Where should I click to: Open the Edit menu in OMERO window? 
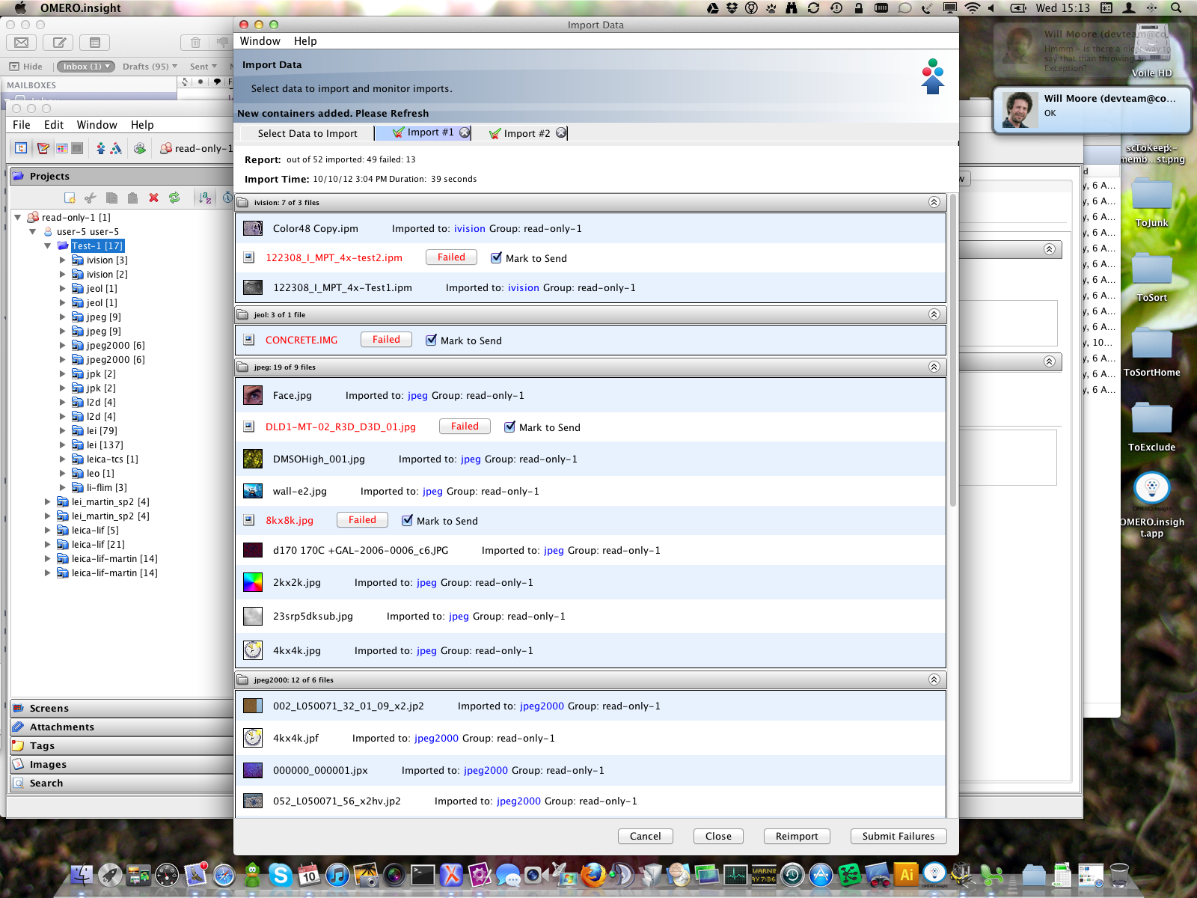[54, 125]
